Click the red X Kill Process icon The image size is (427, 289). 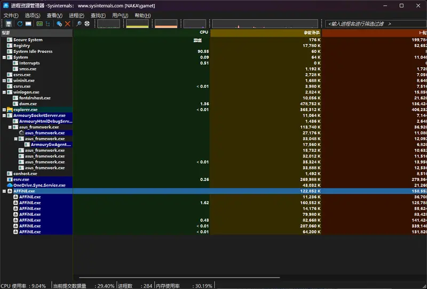68,24
